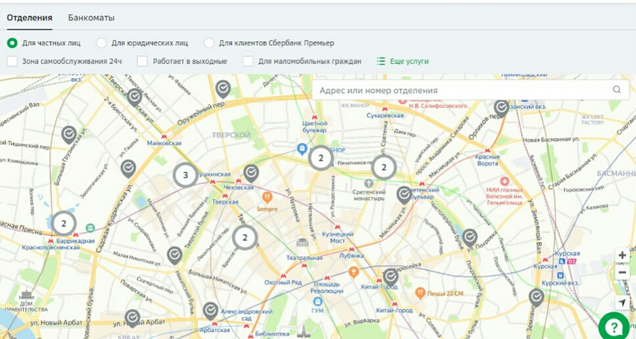Switch to the 'Банкоматы' tab

pyautogui.click(x=91, y=18)
